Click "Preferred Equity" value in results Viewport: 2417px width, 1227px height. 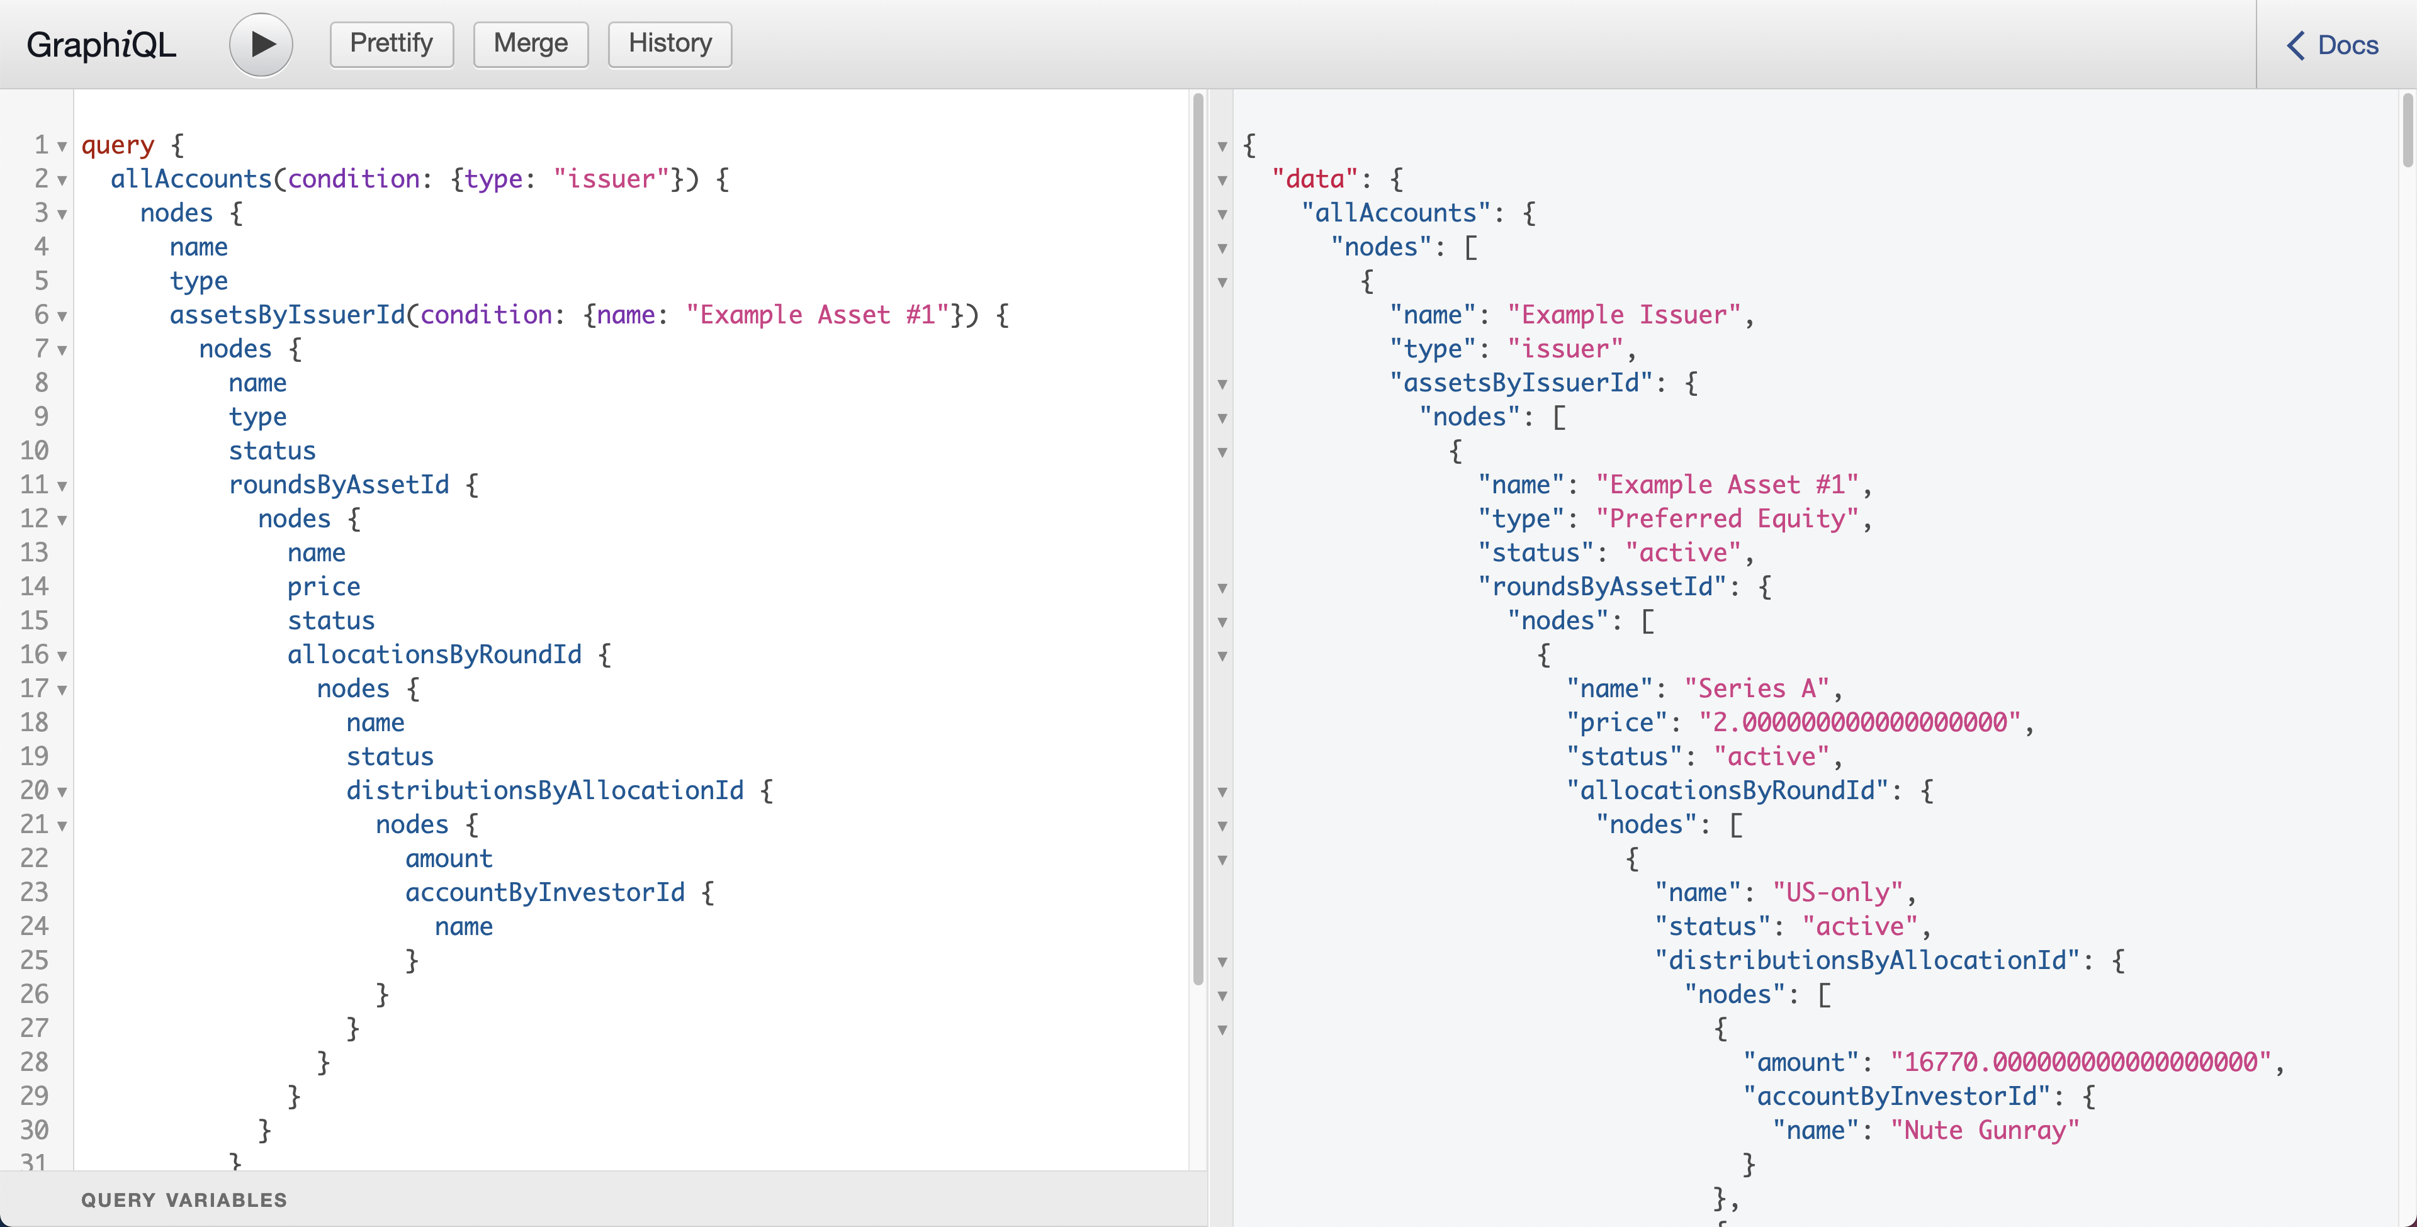pyautogui.click(x=1727, y=518)
